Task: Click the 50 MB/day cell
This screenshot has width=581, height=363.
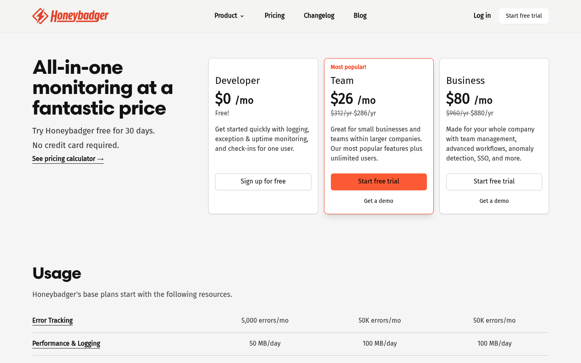Action: (x=265, y=344)
